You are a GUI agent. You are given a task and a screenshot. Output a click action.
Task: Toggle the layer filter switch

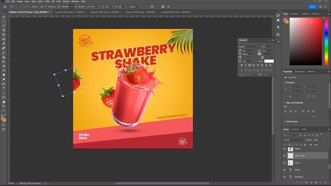[x=321, y=134]
